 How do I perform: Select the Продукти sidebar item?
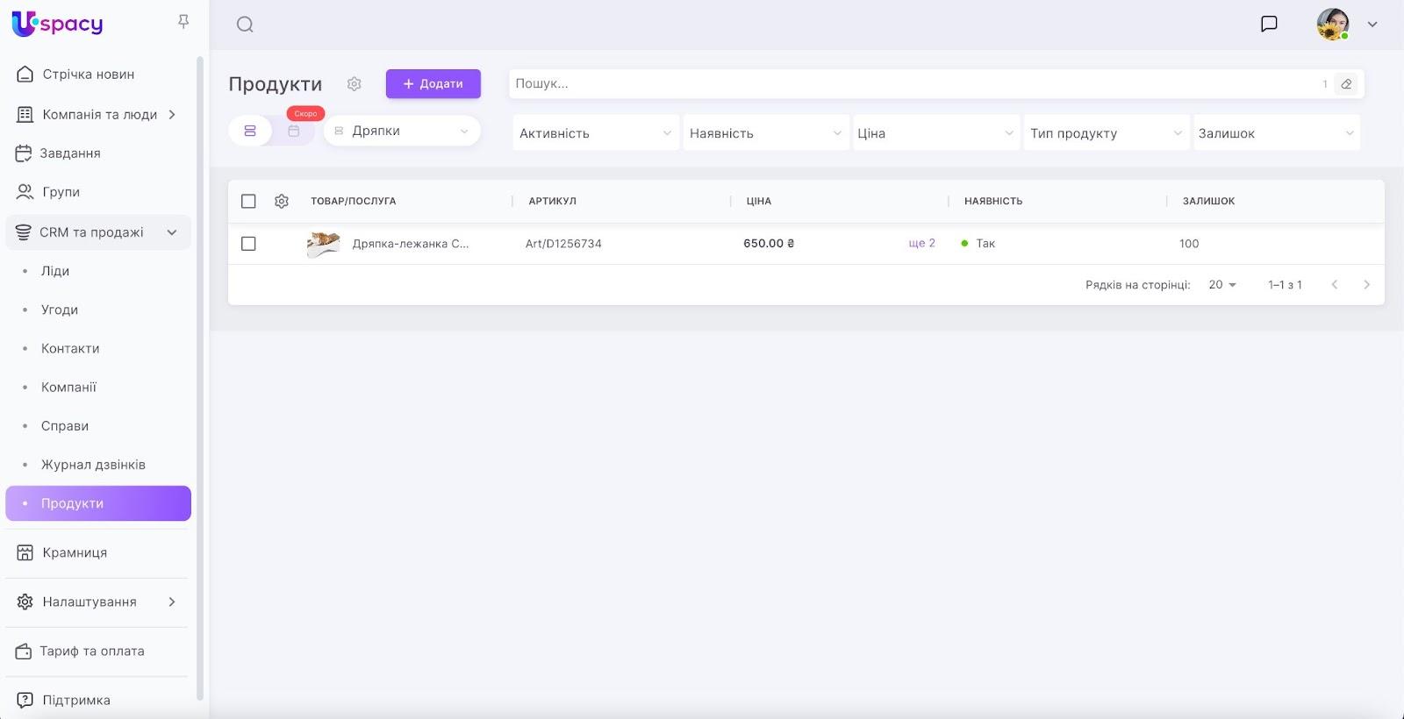98,503
